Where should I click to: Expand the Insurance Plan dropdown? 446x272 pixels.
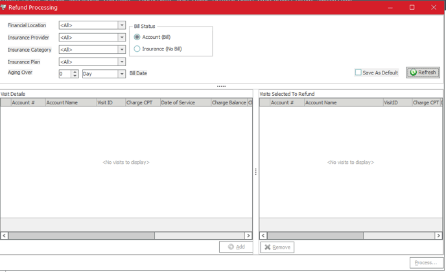point(121,62)
